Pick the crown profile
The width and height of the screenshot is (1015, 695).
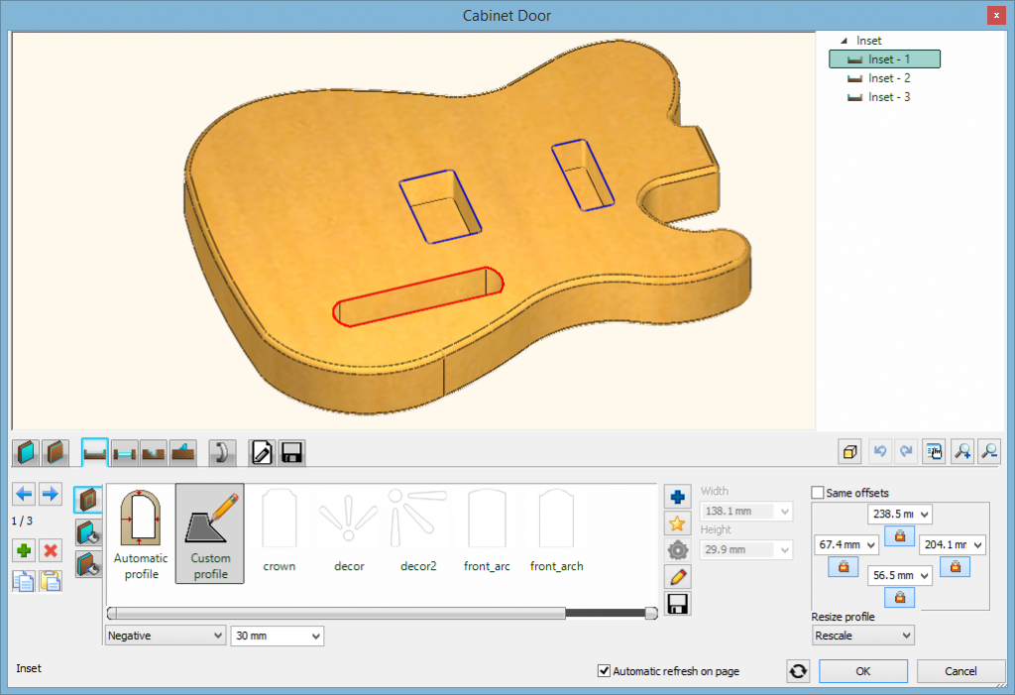click(280, 529)
